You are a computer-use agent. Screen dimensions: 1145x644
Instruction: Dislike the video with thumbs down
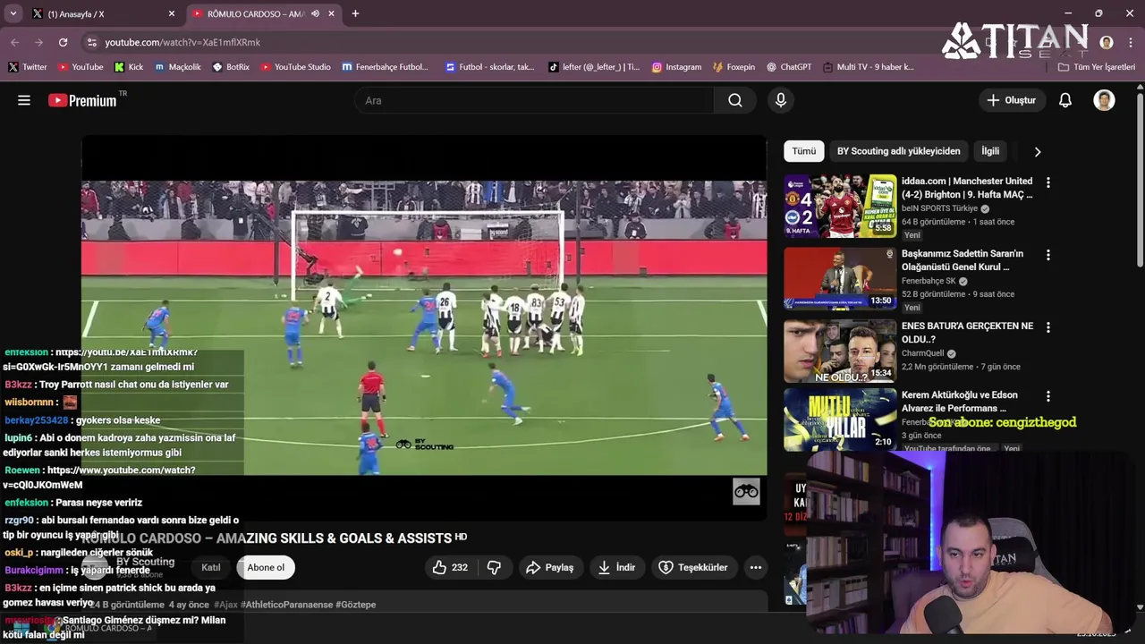(x=494, y=567)
